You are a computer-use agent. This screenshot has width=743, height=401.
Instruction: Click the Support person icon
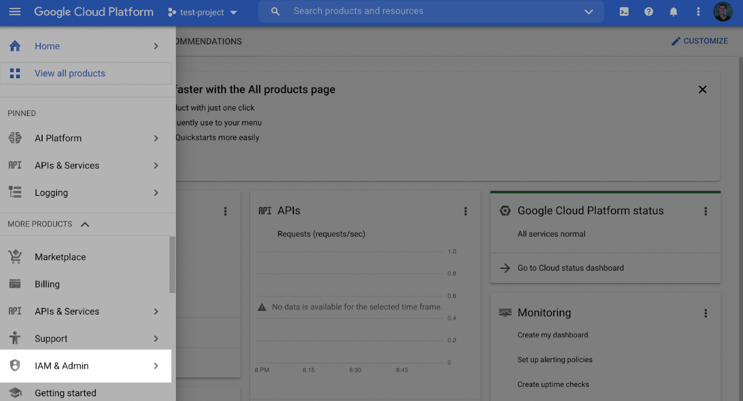(x=15, y=338)
